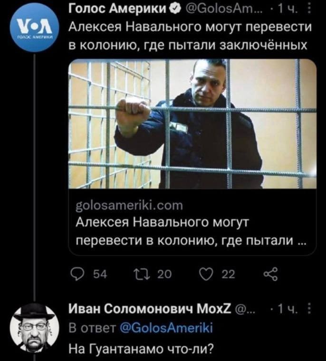Open the @GolosAmeriki mention link

[x=166, y=328]
